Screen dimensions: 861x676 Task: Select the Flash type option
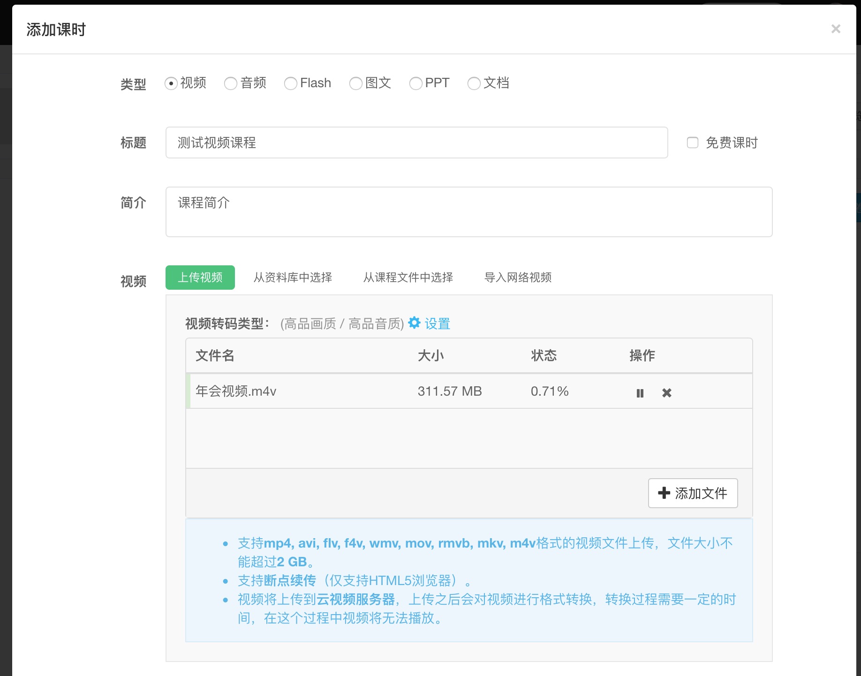coord(290,83)
